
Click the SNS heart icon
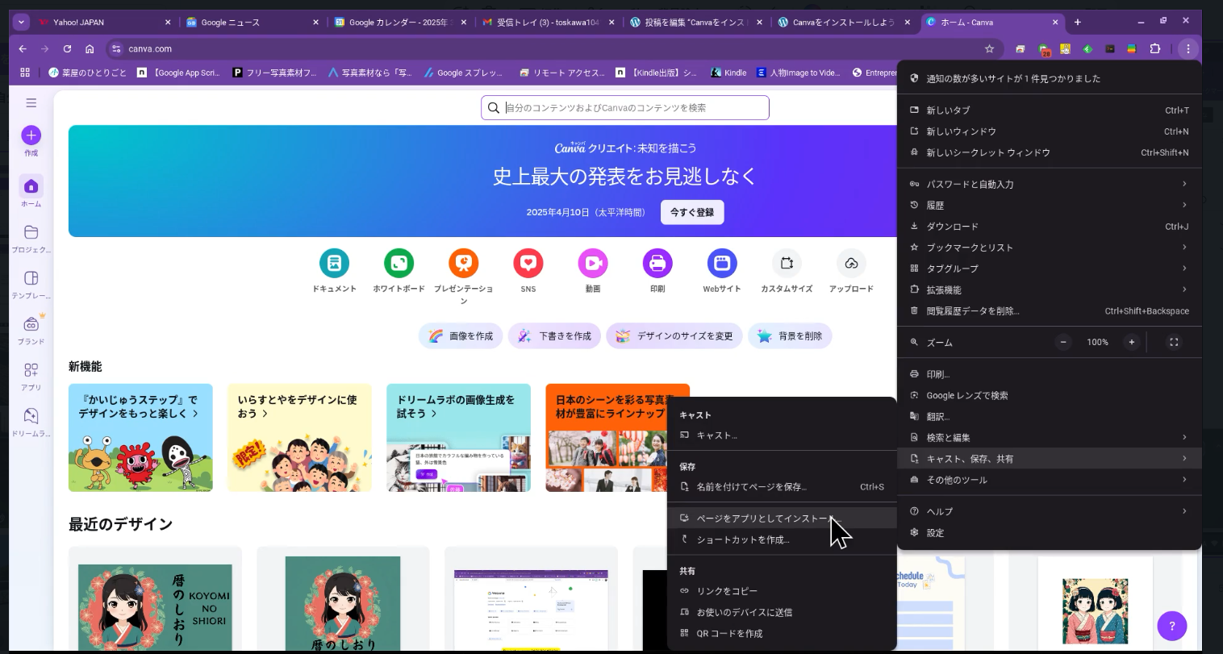click(x=528, y=263)
